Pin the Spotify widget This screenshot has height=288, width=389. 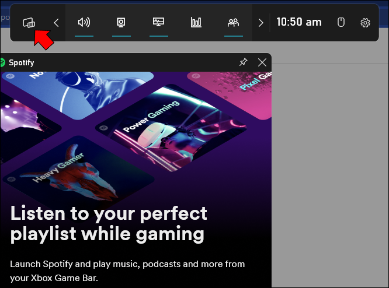point(243,62)
